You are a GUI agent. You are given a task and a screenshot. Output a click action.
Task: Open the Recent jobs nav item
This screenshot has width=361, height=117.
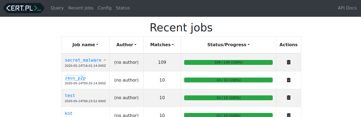(81, 8)
